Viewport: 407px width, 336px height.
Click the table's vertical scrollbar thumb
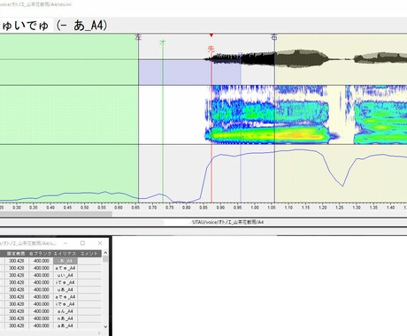pos(105,259)
